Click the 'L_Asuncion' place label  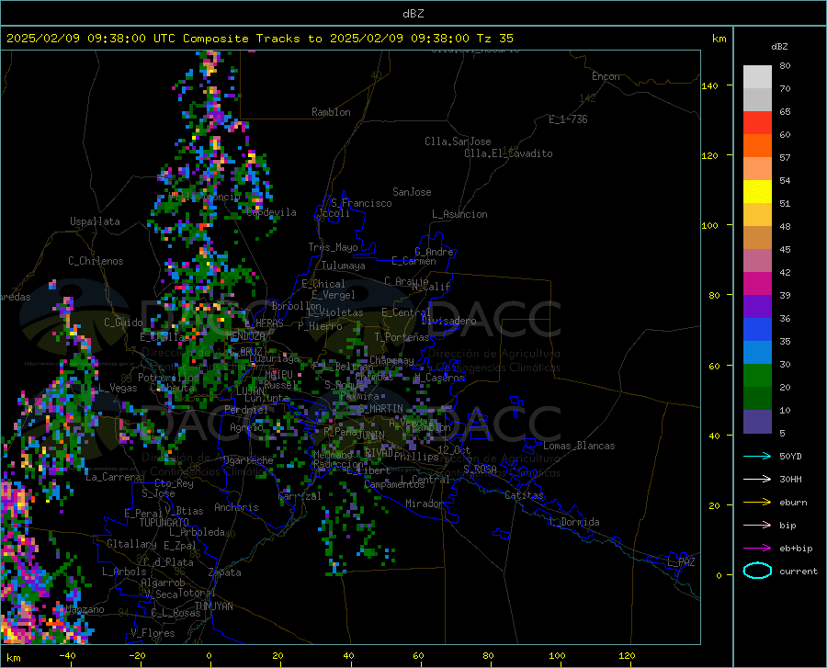coord(459,214)
